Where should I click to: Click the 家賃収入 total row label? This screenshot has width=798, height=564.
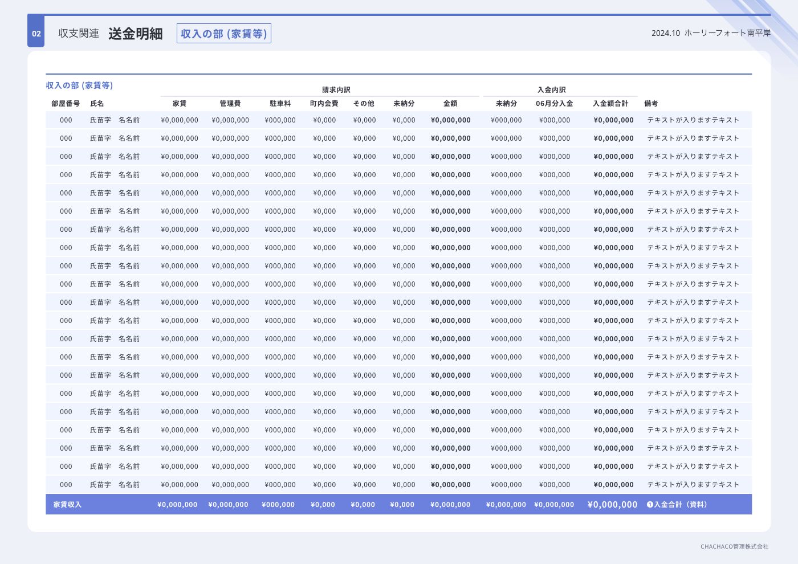point(67,505)
